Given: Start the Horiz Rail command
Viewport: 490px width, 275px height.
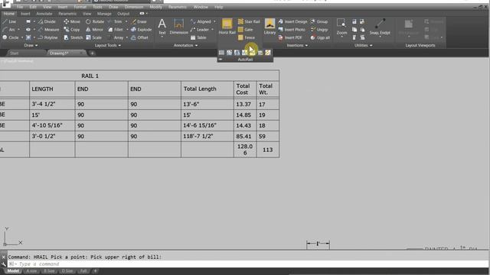Looking at the screenshot, I should click(227, 27).
